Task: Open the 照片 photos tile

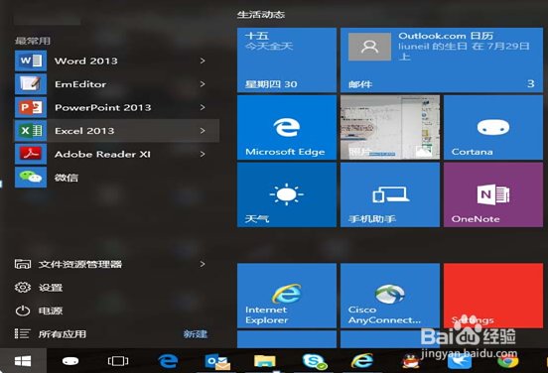Action: click(x=390, y=128)
